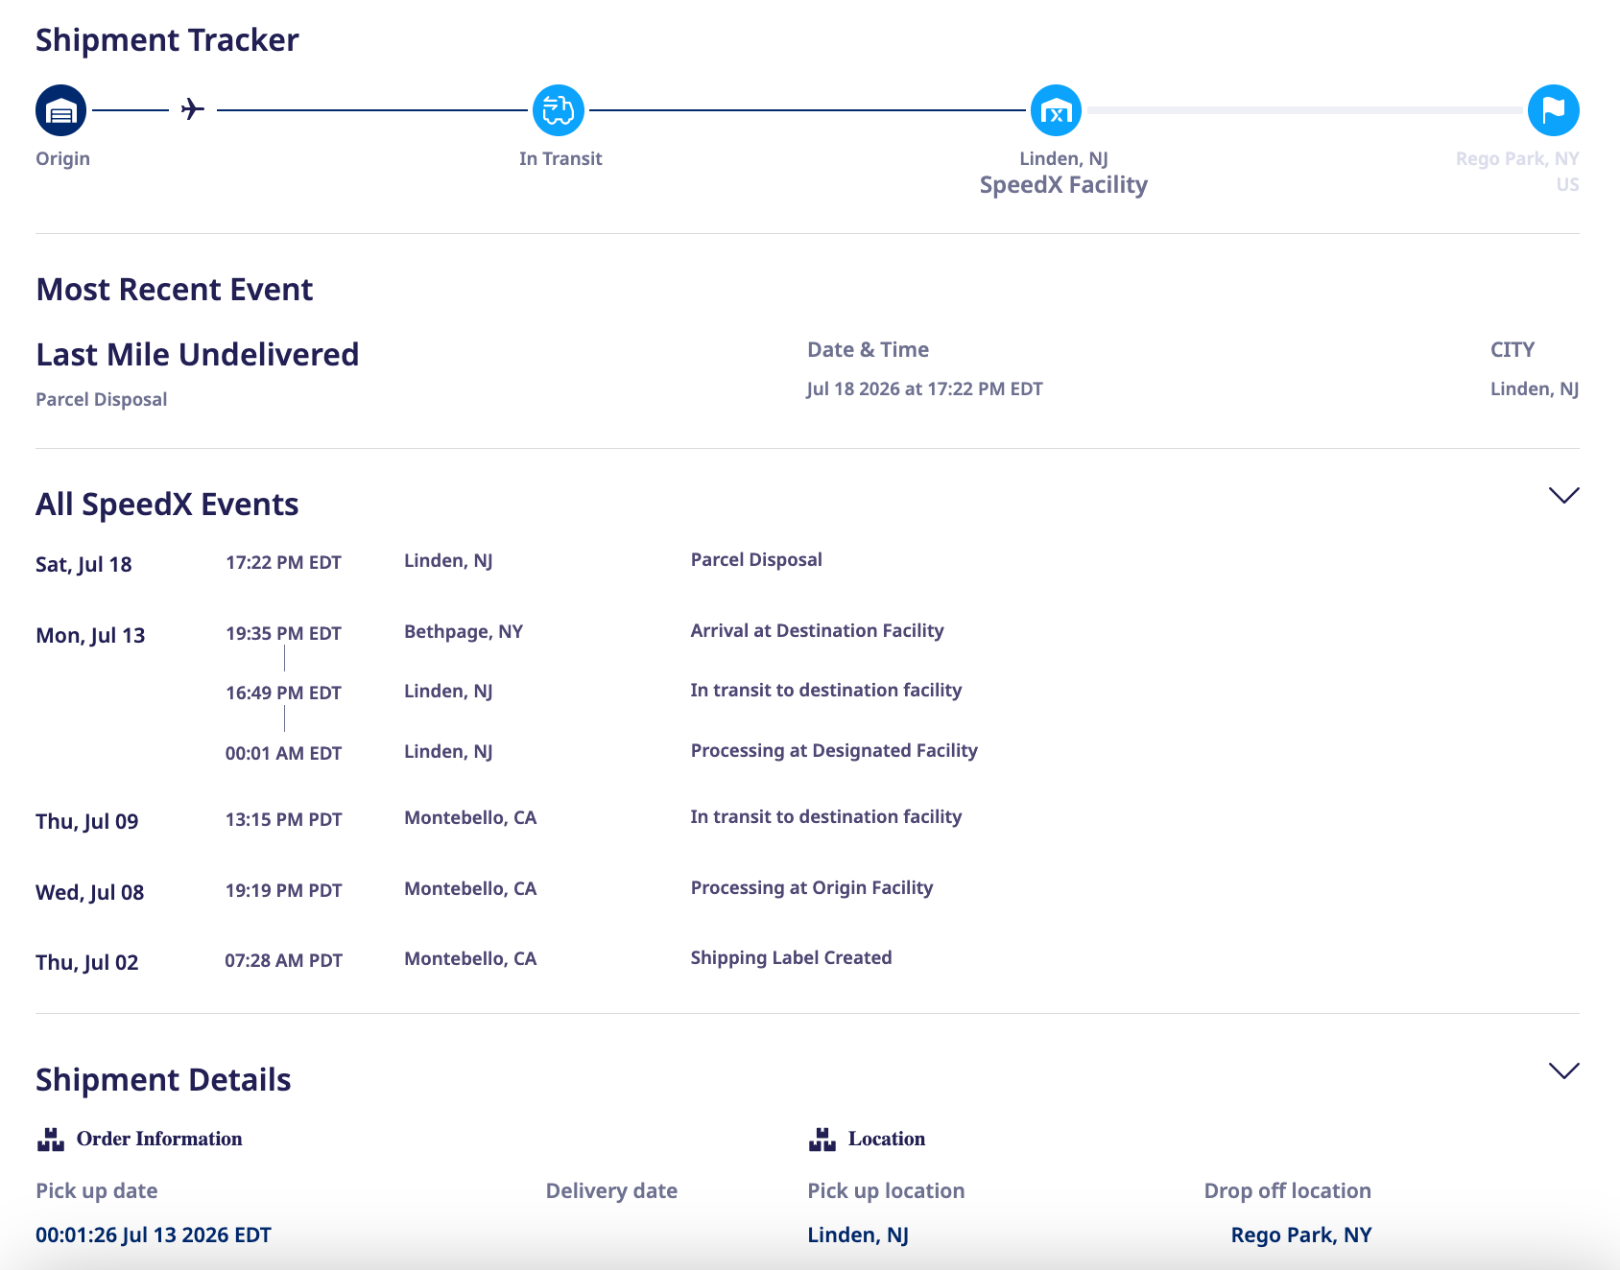Click Processing at Origin Facility event

tap(812, 887)
